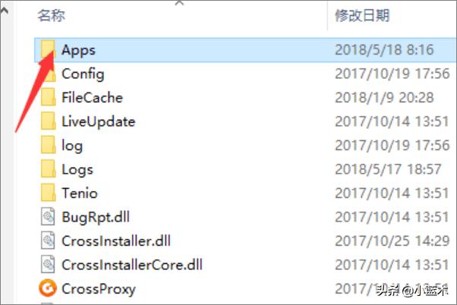Click the Tenio folder icon

[x=49, y=193]
